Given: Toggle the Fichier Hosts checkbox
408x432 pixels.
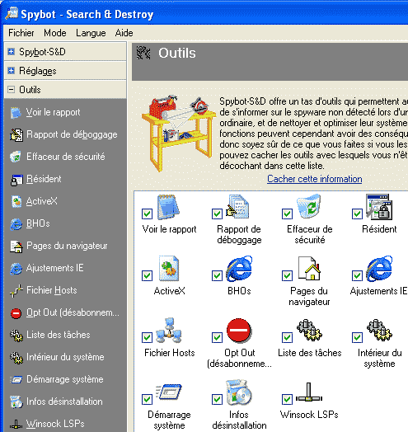Looking at the screenshot, I should click(147, 337).
